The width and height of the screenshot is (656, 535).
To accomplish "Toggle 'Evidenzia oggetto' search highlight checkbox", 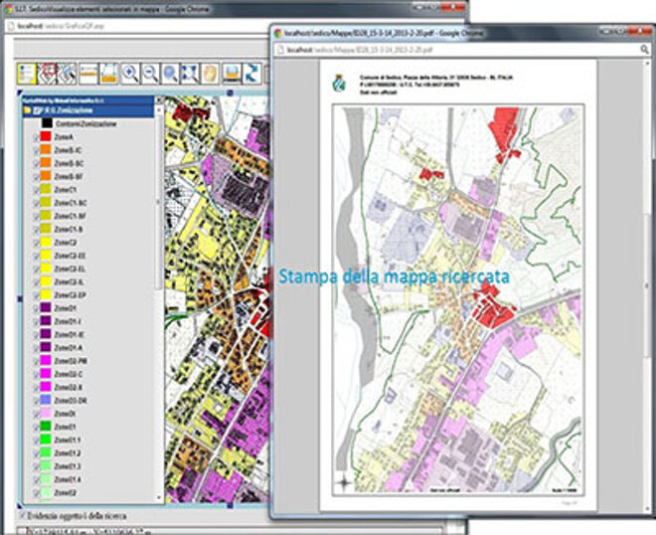I will pyautogui.click(x=22, y=517).
